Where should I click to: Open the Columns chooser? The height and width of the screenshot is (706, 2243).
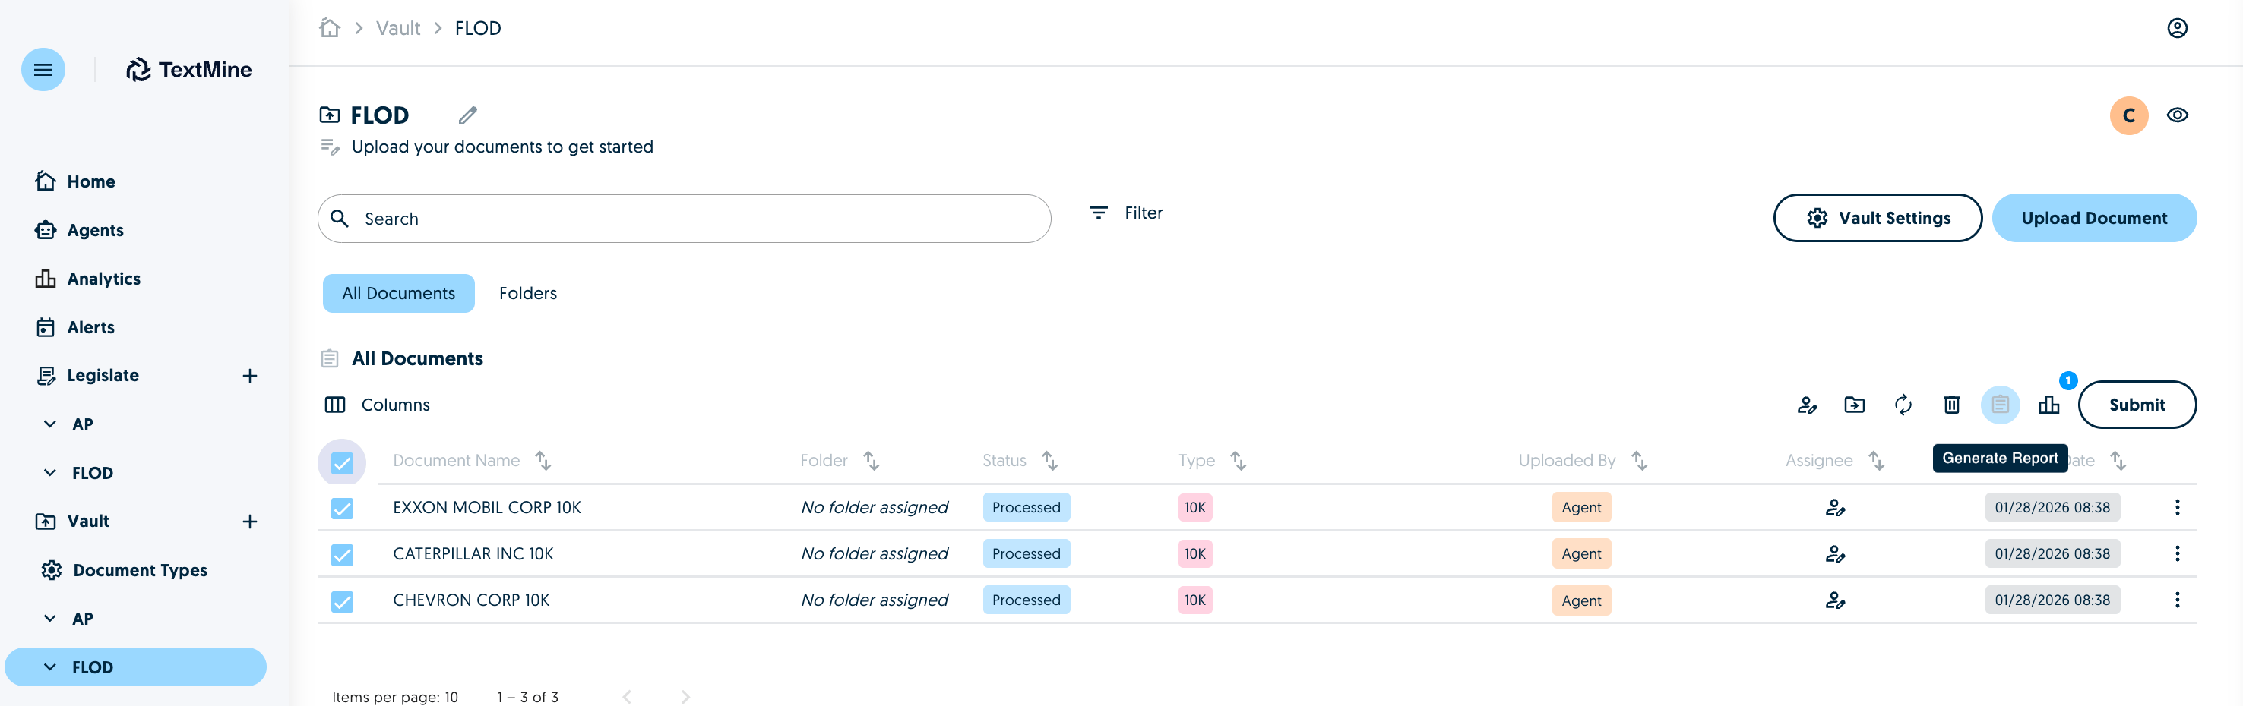tap(377, 405)
